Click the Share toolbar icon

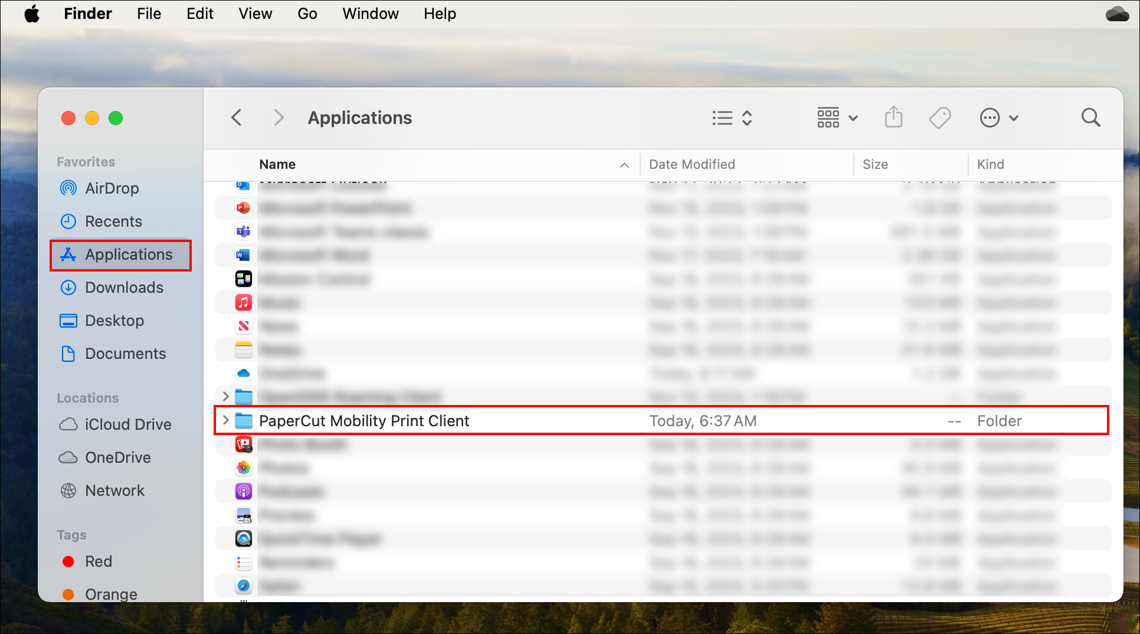pos(894,117)
